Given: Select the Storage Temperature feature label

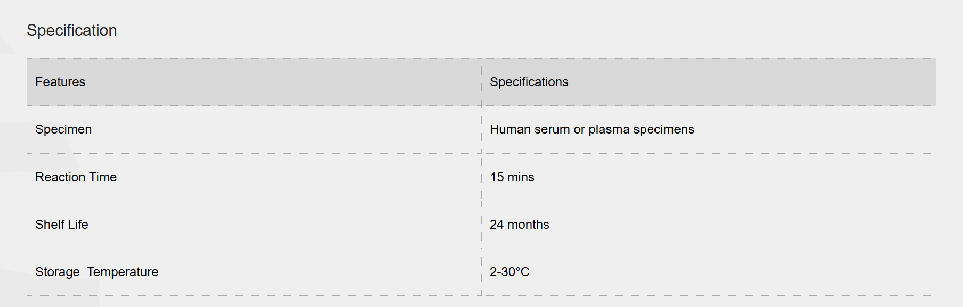Looking at the screenshot, I should tap(96, 272).
